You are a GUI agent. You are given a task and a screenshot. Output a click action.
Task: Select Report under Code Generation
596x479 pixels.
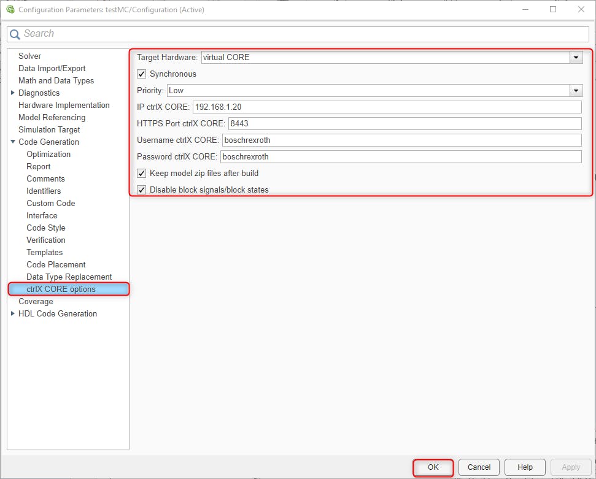tap(39, 166)
